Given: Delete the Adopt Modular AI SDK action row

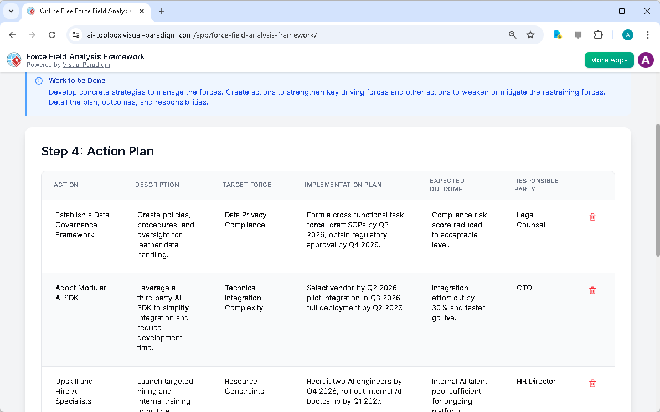Looking at the screenshot, I should click(x=592, y=290).
